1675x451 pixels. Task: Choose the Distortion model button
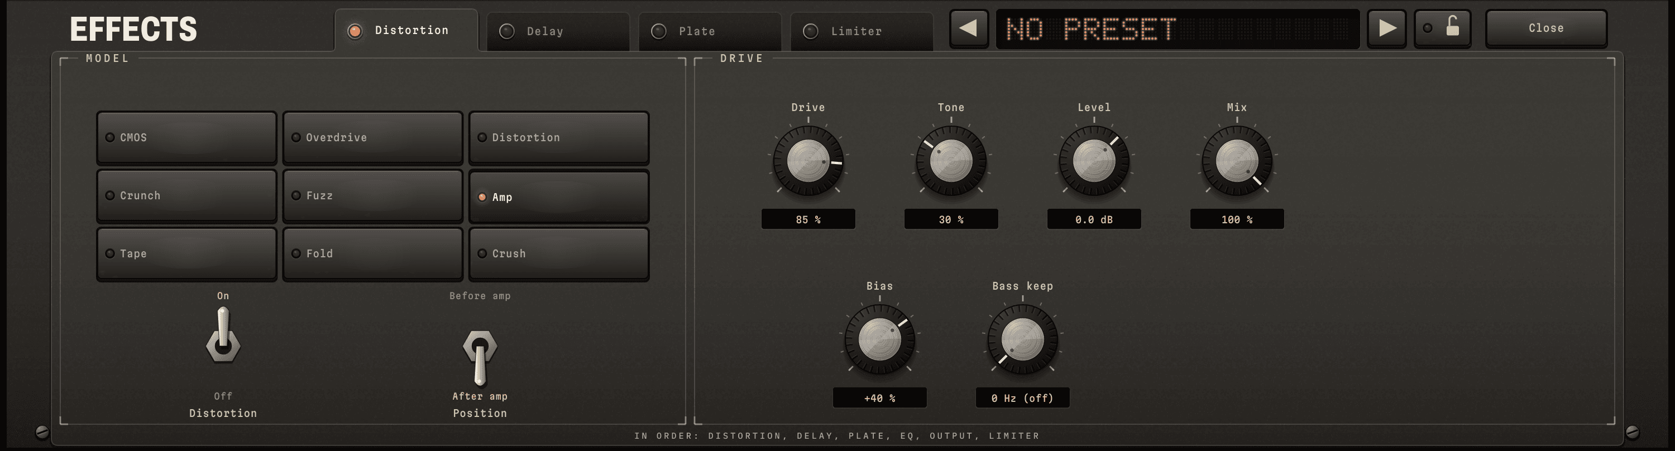[x=558, y=138]
